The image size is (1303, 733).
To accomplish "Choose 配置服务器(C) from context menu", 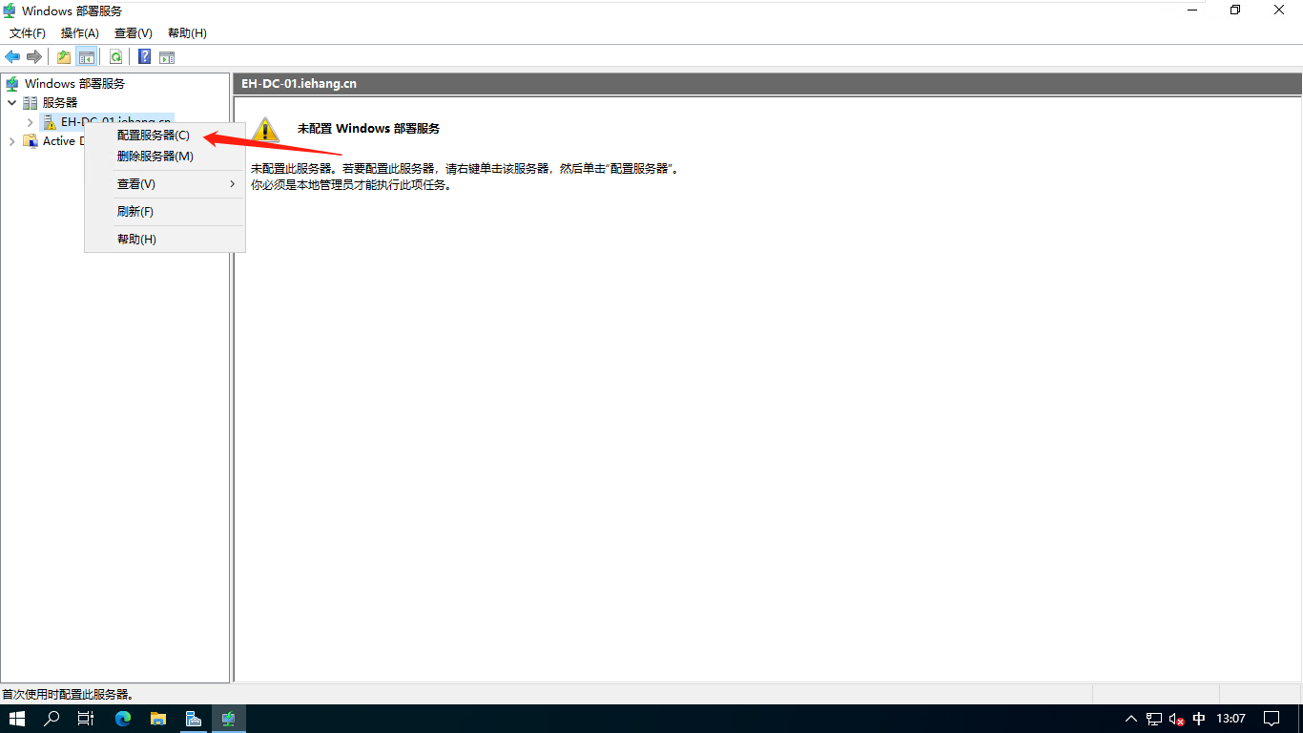I will coord(154,136).
